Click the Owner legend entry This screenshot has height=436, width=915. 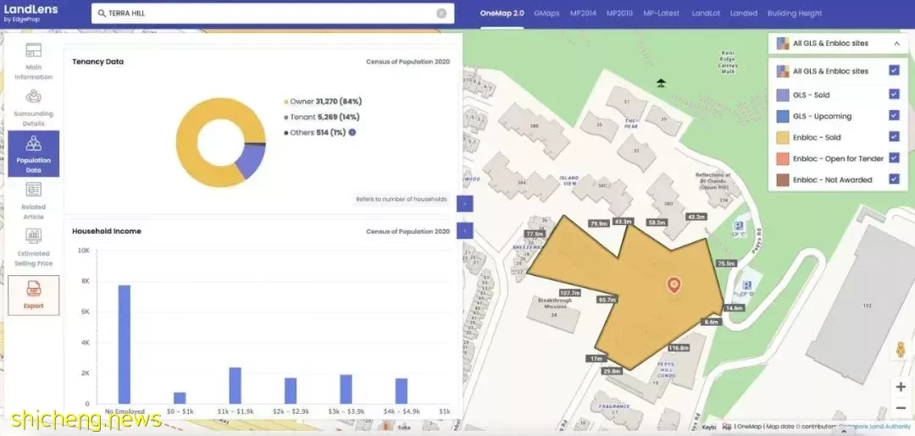(x=322, y=102)
